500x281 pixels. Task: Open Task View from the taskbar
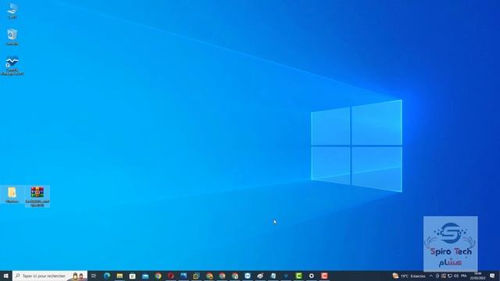94,276
